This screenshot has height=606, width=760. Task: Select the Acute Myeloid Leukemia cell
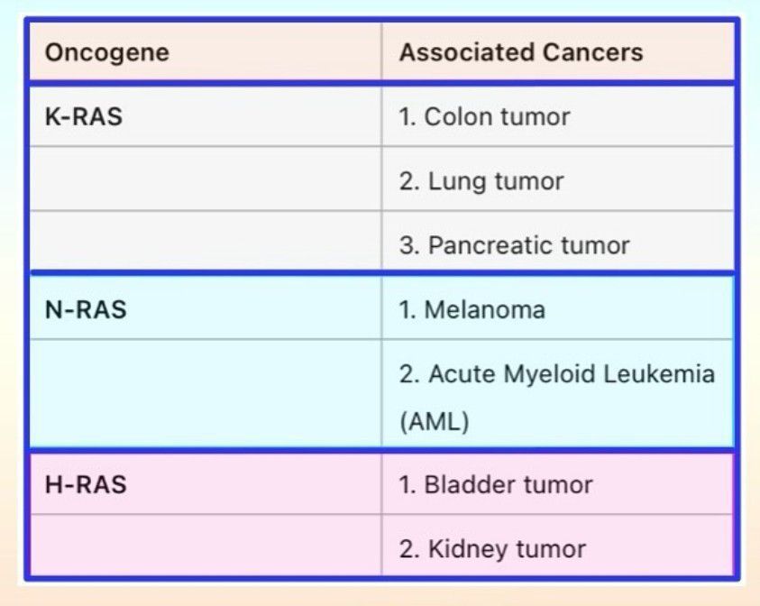click(557, 374)
